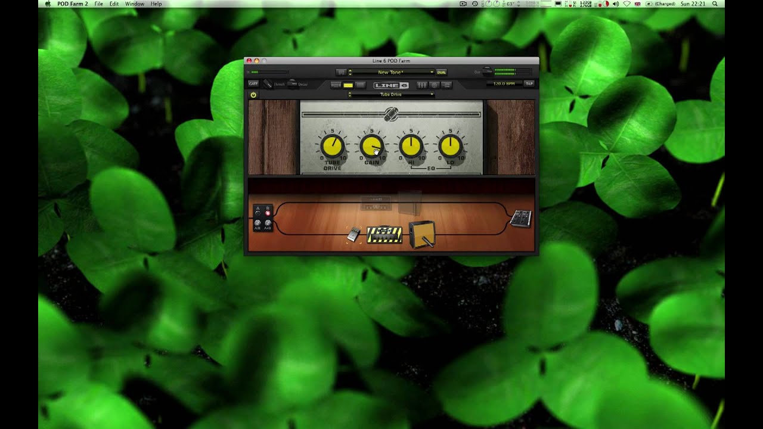Click the screen recording camera menu bar icon
Viewport: 763px width, 429px height.
click(463, 4)
